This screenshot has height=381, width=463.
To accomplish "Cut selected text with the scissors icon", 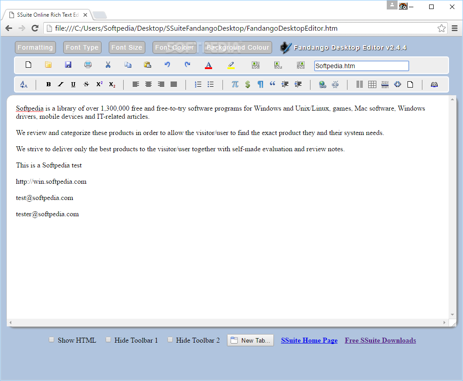I will click(x=108, y=65).
